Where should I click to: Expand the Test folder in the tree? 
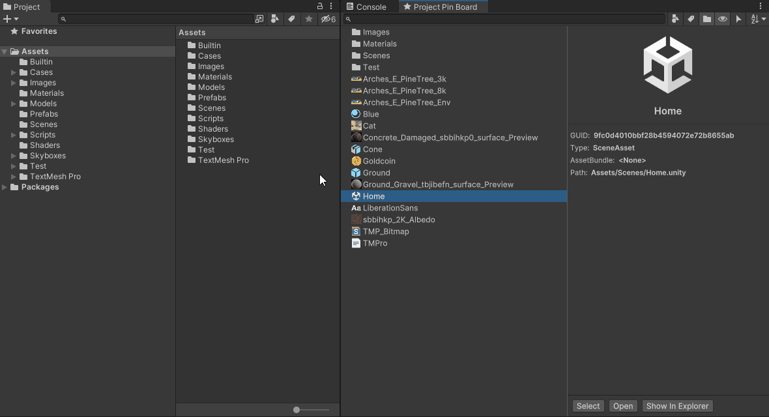(14, 166)
